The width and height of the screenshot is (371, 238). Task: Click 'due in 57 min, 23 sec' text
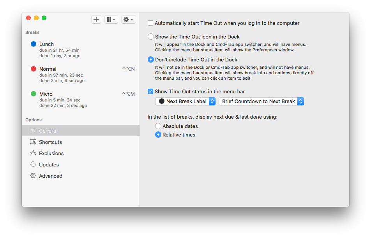click(x=61, y=75)
